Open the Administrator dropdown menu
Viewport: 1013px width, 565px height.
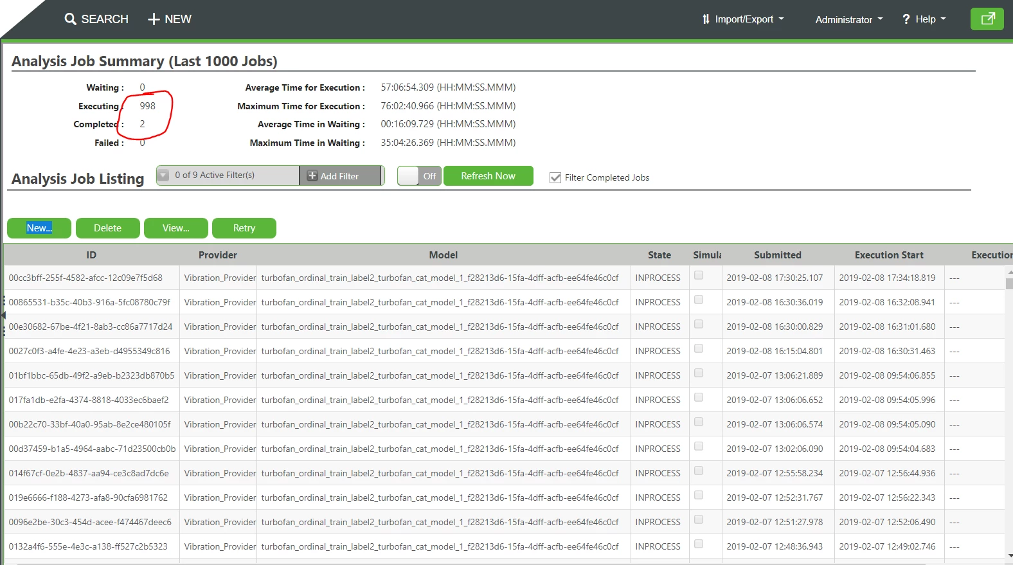849,19
